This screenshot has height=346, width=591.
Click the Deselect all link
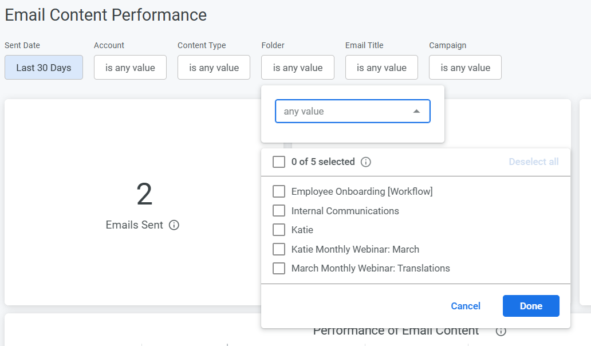coord(534,162)
